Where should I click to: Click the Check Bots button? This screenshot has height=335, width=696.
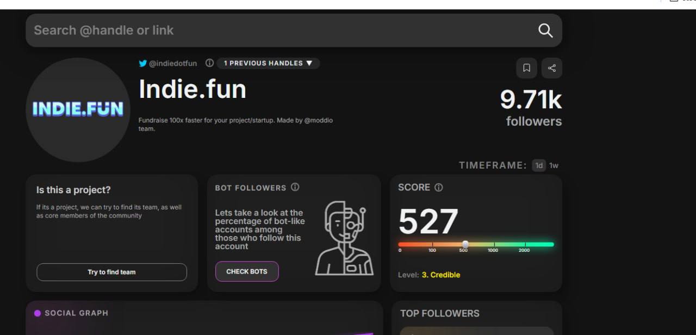pos(247,271)
